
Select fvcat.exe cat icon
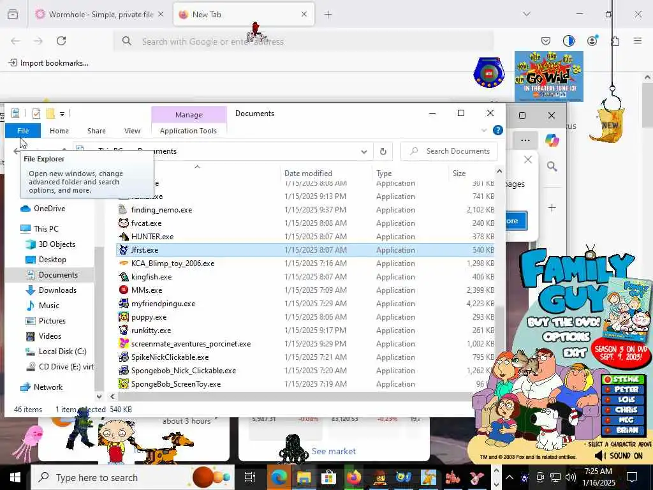click(x=123, y=223)
